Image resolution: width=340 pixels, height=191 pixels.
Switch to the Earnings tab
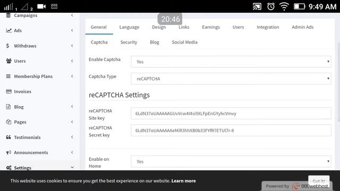point(211,27)
